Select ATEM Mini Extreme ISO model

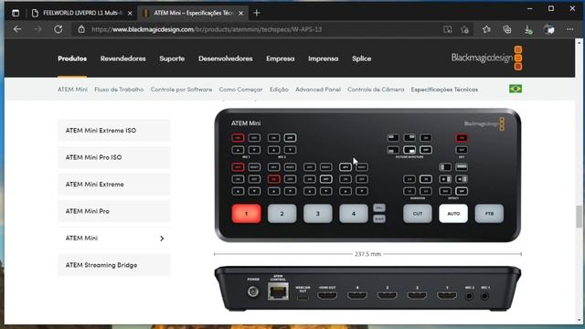tap(113, 131)
